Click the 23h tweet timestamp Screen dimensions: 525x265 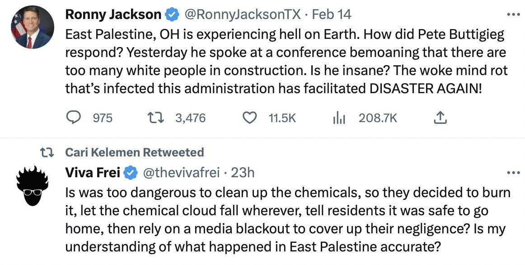point(243,172)
